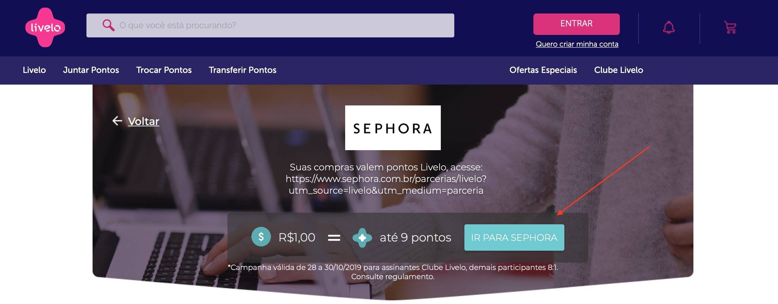Click the IR PARA SEPHORA button

tap(514, 237)
